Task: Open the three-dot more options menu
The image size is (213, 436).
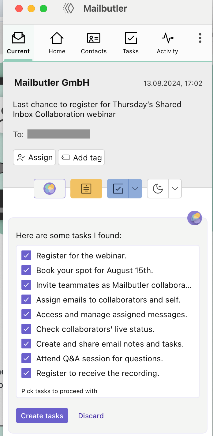Action: tap(200, 38)
